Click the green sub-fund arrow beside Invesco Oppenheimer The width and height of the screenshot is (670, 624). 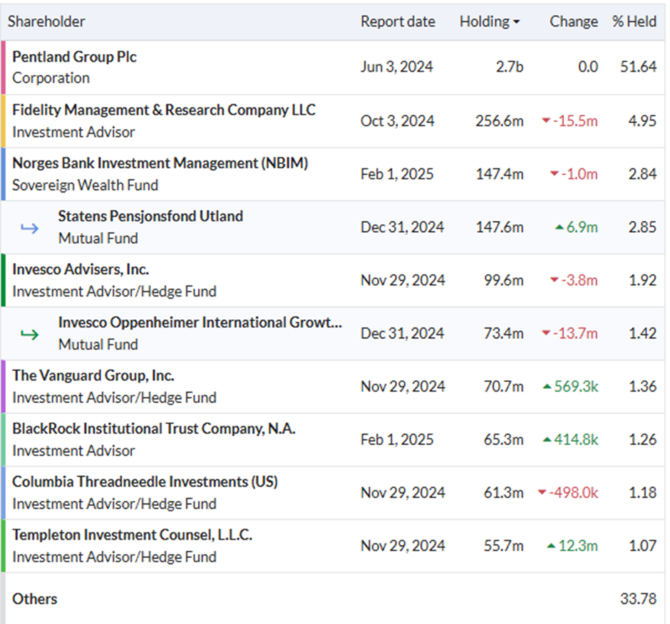pos(29,334)
